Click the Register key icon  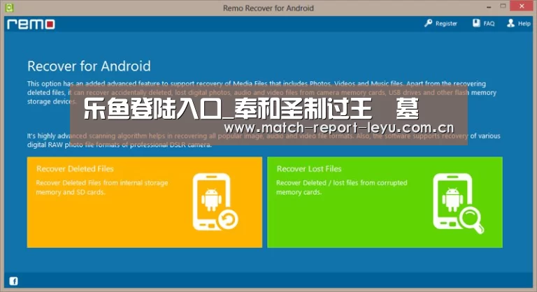tap(428, 23)
